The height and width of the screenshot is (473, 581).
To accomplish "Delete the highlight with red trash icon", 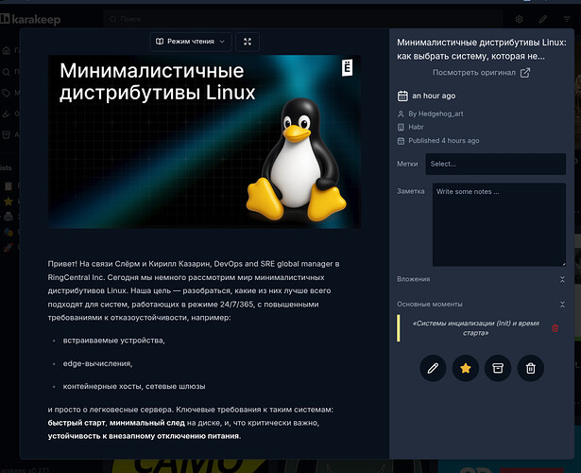I will [x=555, y=328].
